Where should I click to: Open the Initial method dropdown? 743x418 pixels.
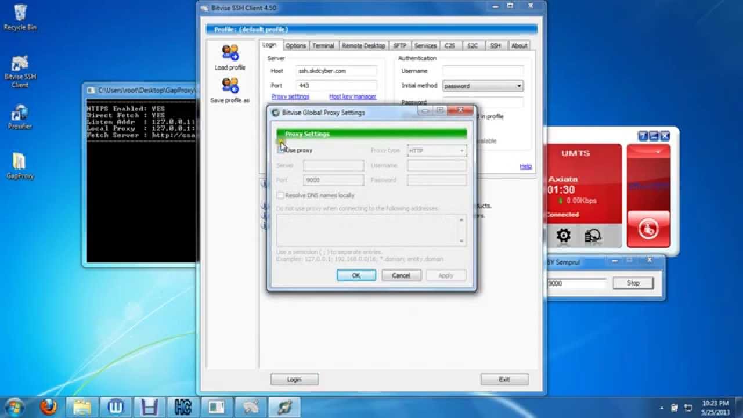tap(483, 86)
